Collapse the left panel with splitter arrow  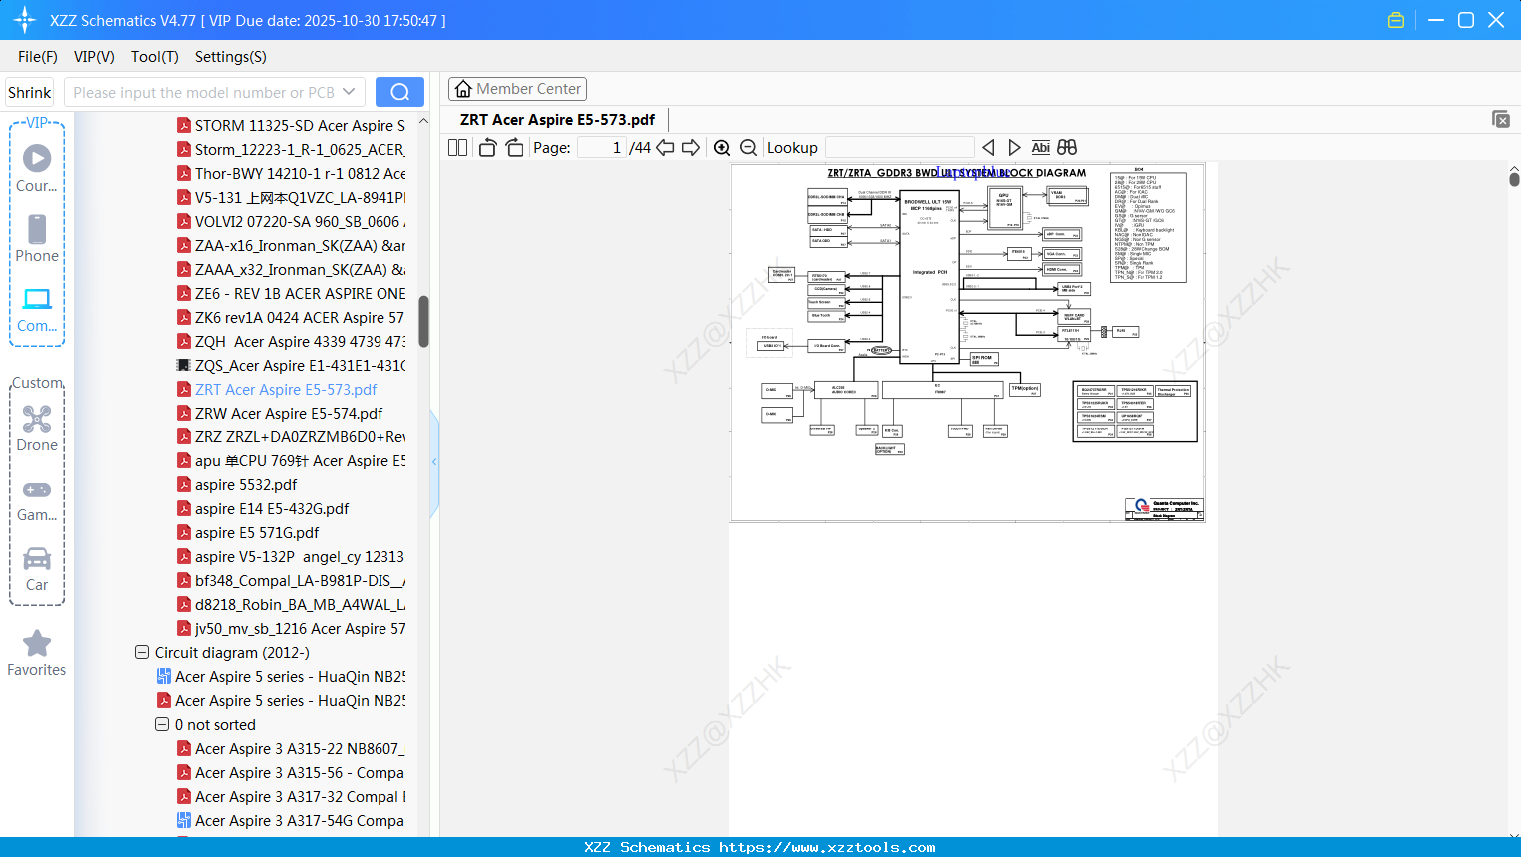(434, 461)
